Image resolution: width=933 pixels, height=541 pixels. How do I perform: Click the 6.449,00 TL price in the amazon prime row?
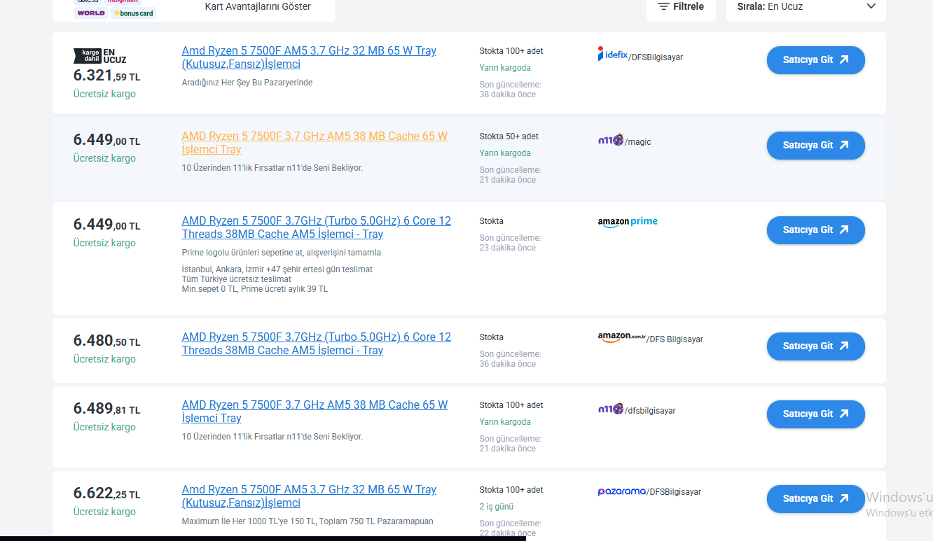(107, 225)
